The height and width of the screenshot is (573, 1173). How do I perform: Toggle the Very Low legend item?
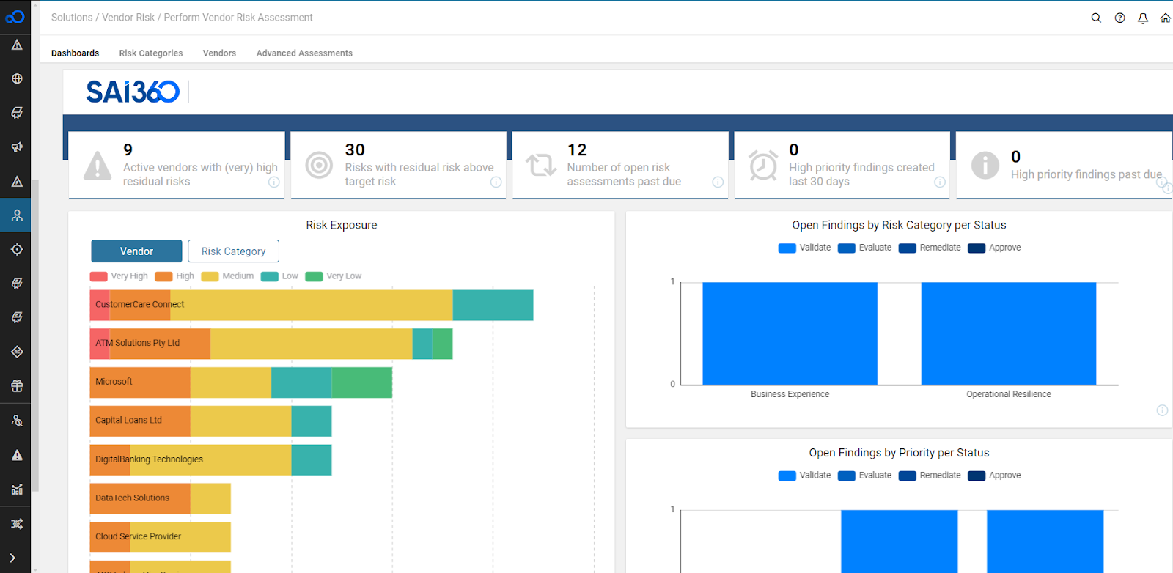pos(334,276)
